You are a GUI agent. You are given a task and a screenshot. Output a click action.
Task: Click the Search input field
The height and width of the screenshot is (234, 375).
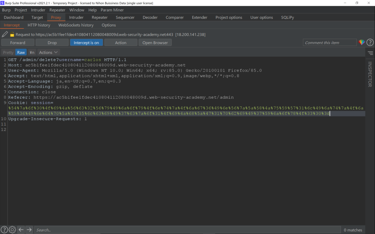[187, 230]
